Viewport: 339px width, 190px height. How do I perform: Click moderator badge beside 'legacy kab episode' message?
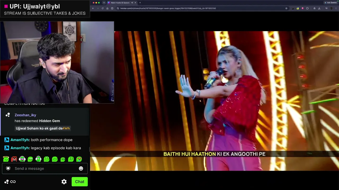point(7,148)
